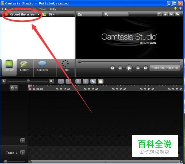Click the red playhead marker on timeline

(x=31, y=85)
